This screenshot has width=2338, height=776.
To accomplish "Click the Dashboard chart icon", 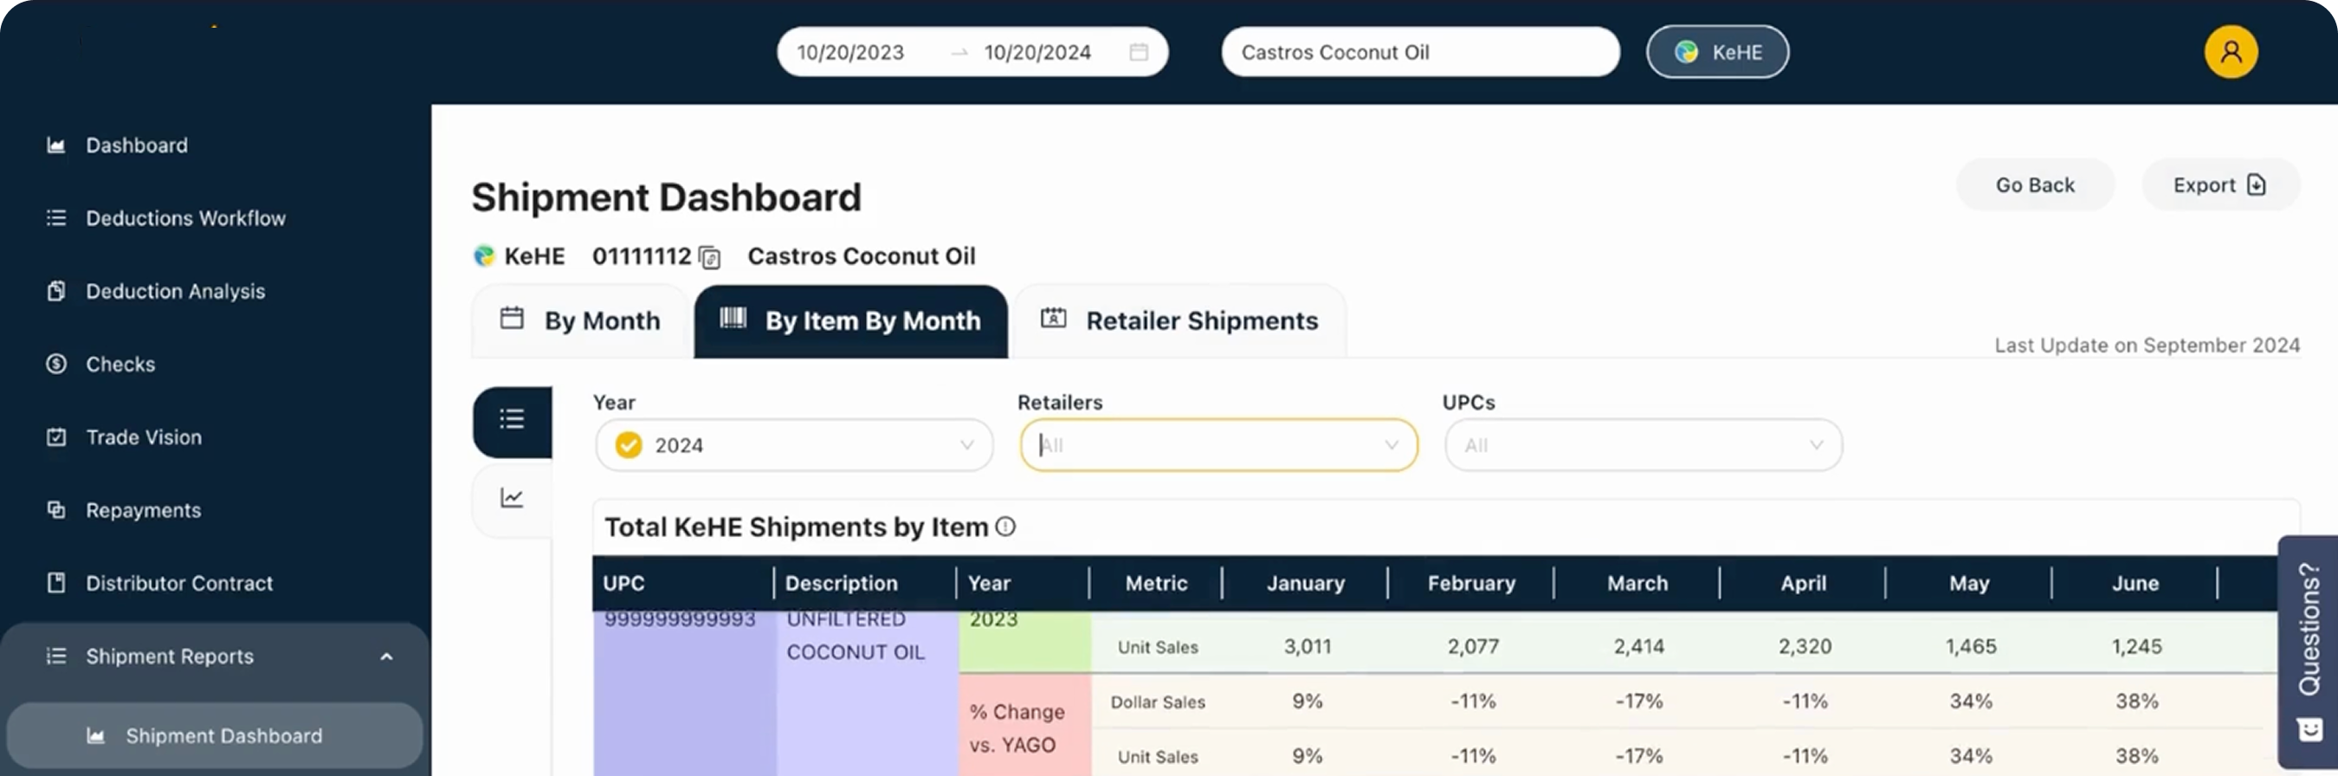I will 56,145.
